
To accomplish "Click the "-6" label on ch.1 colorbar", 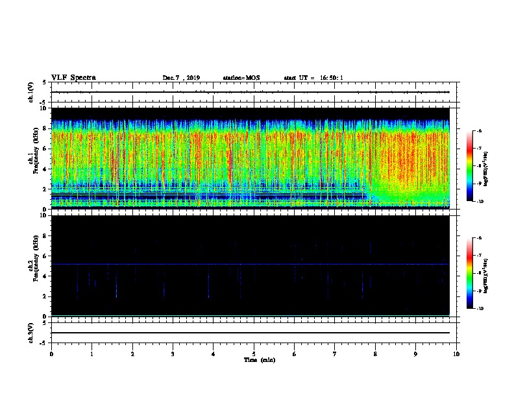I will (x=479, y=130).
